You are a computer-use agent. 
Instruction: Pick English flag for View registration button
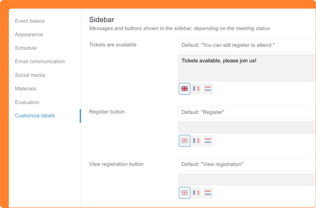pos(185,193)
